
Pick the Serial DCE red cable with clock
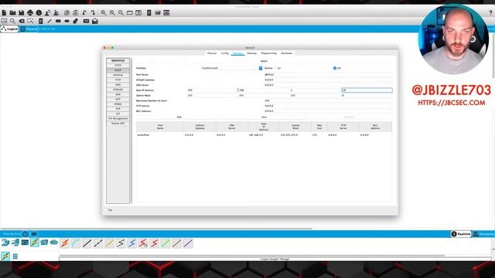143,243
